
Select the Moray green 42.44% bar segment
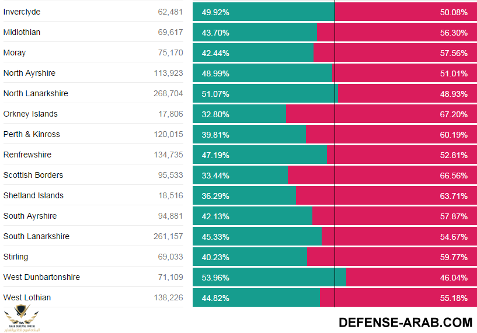[x=253, y=53]
